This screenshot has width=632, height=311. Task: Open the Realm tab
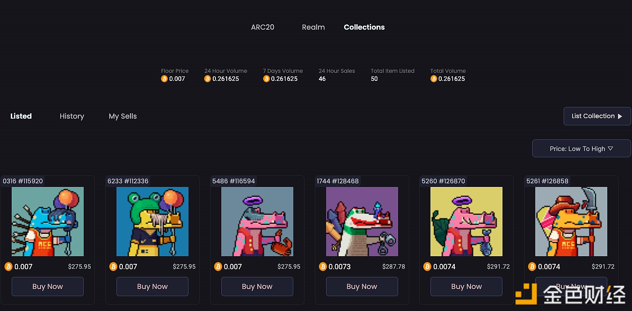point(314,27)
